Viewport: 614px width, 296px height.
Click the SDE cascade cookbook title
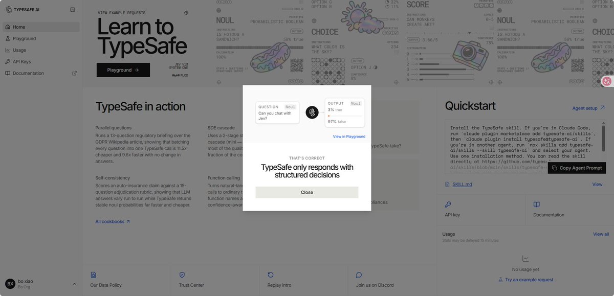221,128
